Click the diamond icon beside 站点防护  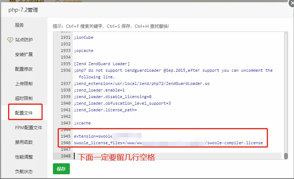pos(10,40)
